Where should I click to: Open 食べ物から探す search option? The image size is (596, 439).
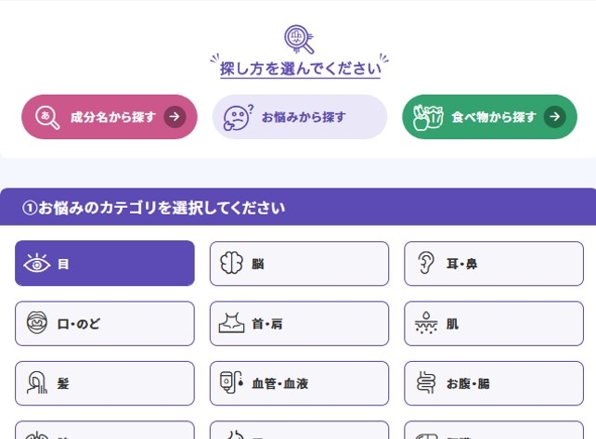[489, 117]
